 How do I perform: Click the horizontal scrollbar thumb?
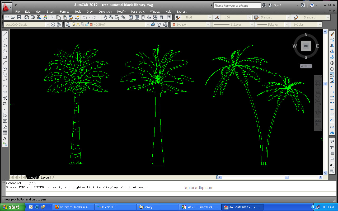tap(287, 177)
